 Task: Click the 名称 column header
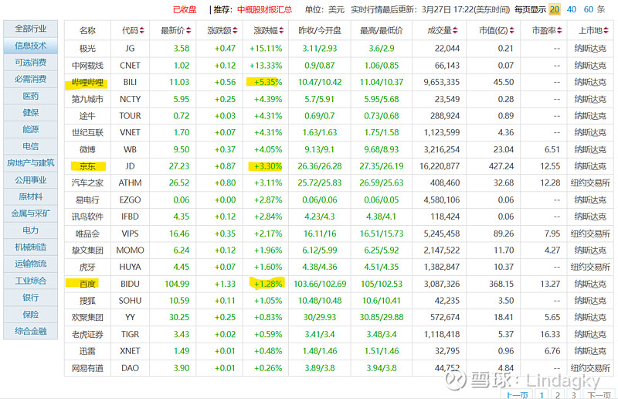(87, 30)
